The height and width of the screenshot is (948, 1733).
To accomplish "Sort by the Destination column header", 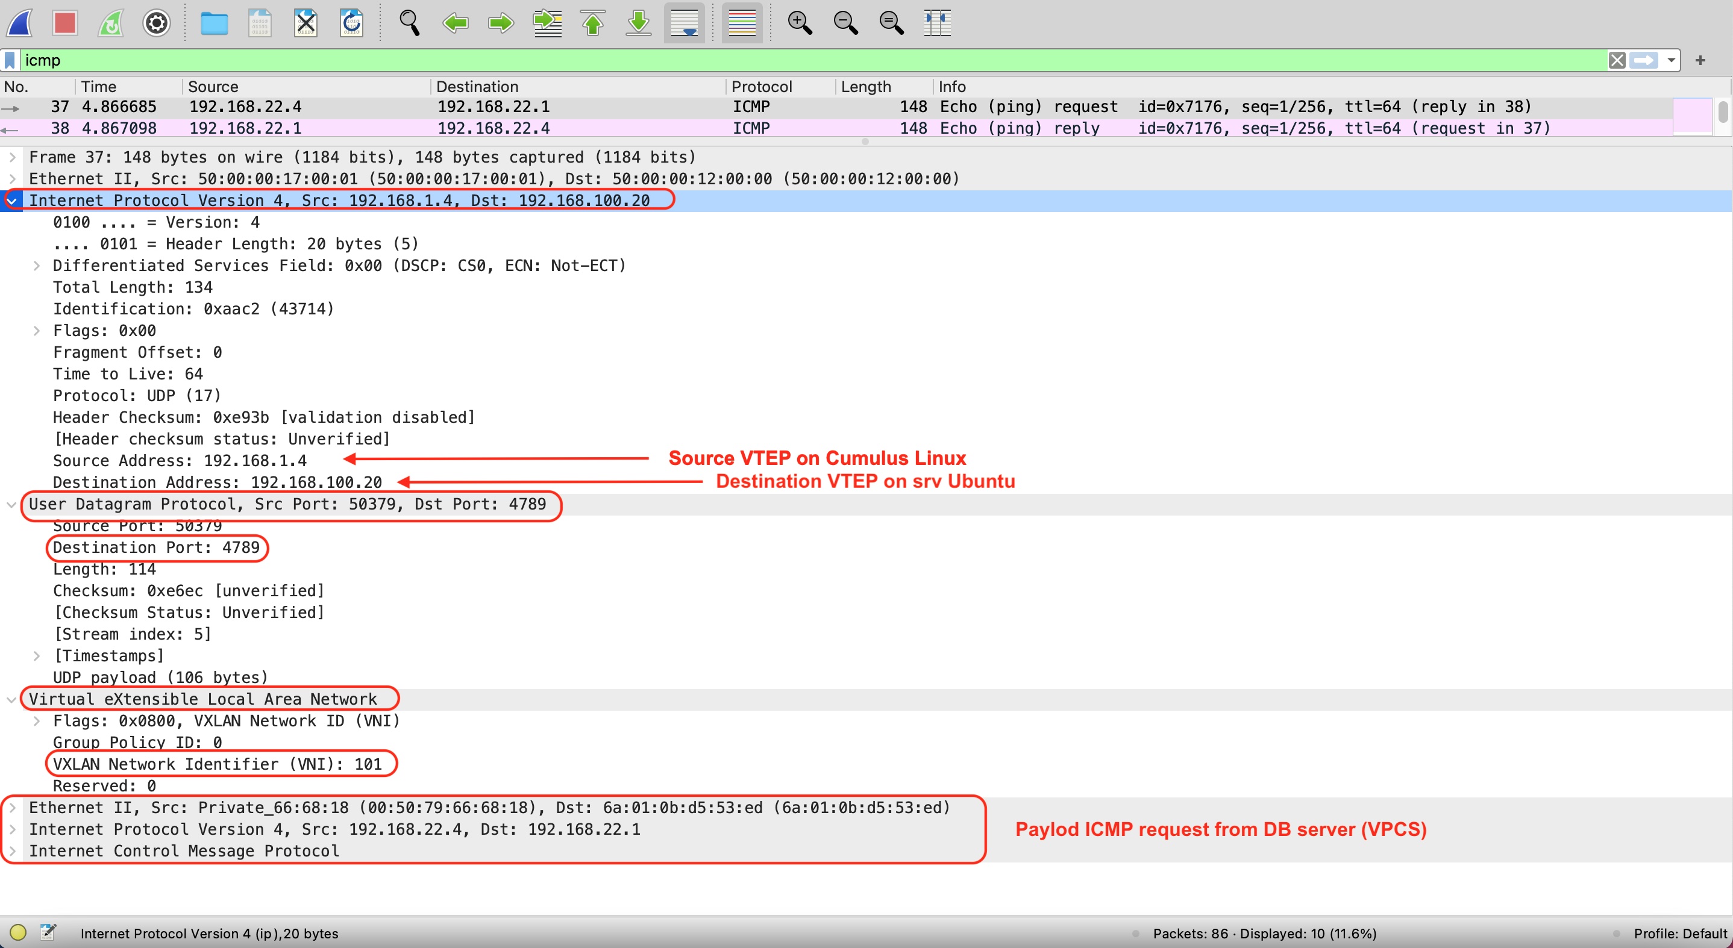I will point(577,87).
